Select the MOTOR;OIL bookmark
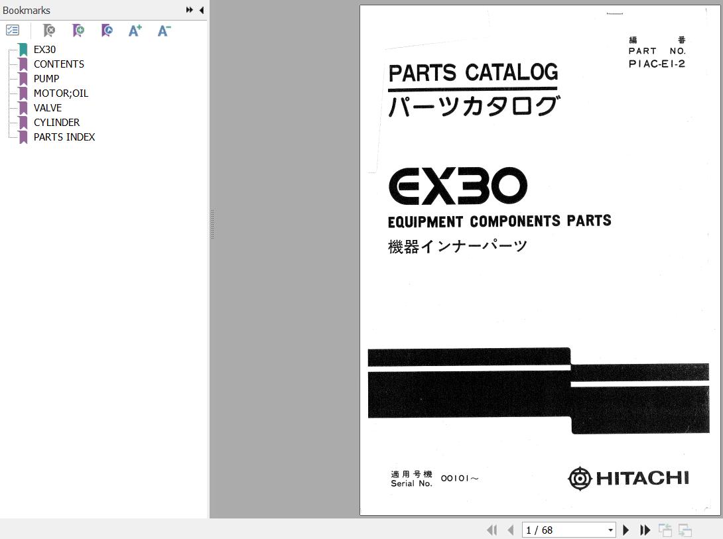Viewport: 723px width, 539px height. pos(61,93)
